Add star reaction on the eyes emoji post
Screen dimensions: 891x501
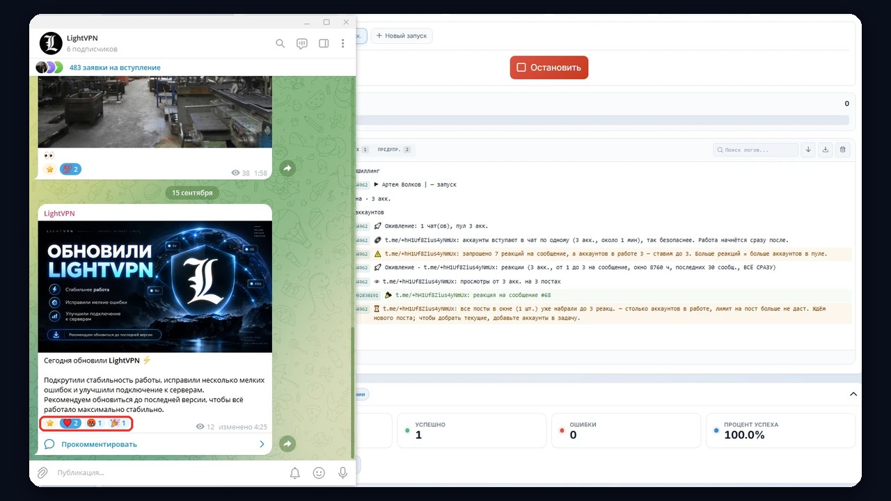pyautogui.click(x=49, y=169)
